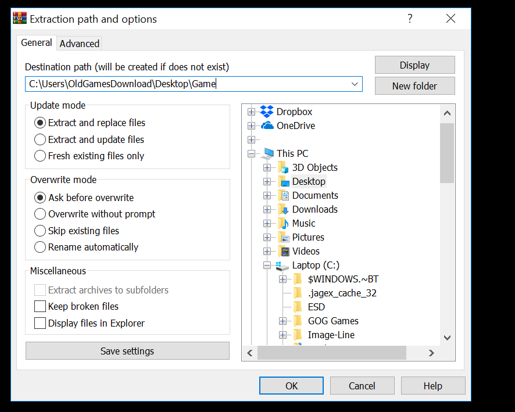Viewport: 515px width, 412px height.
Task: Tick Display files in Explorer checkbox
Action: 40,323
